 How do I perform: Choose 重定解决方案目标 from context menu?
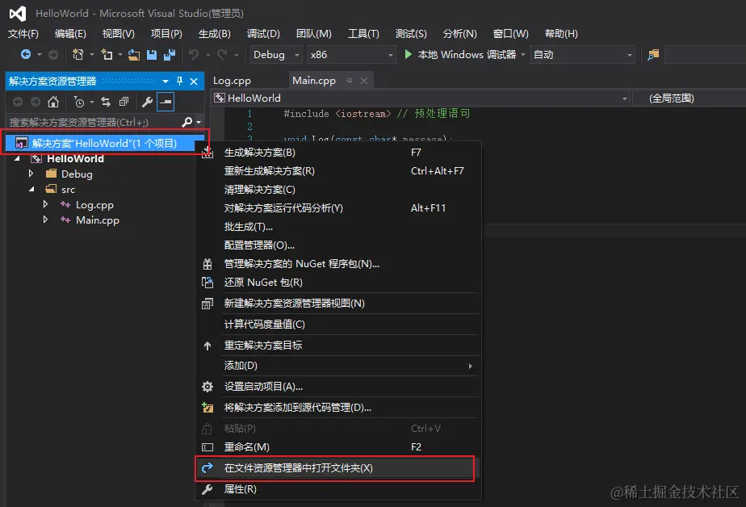[337, 346]
